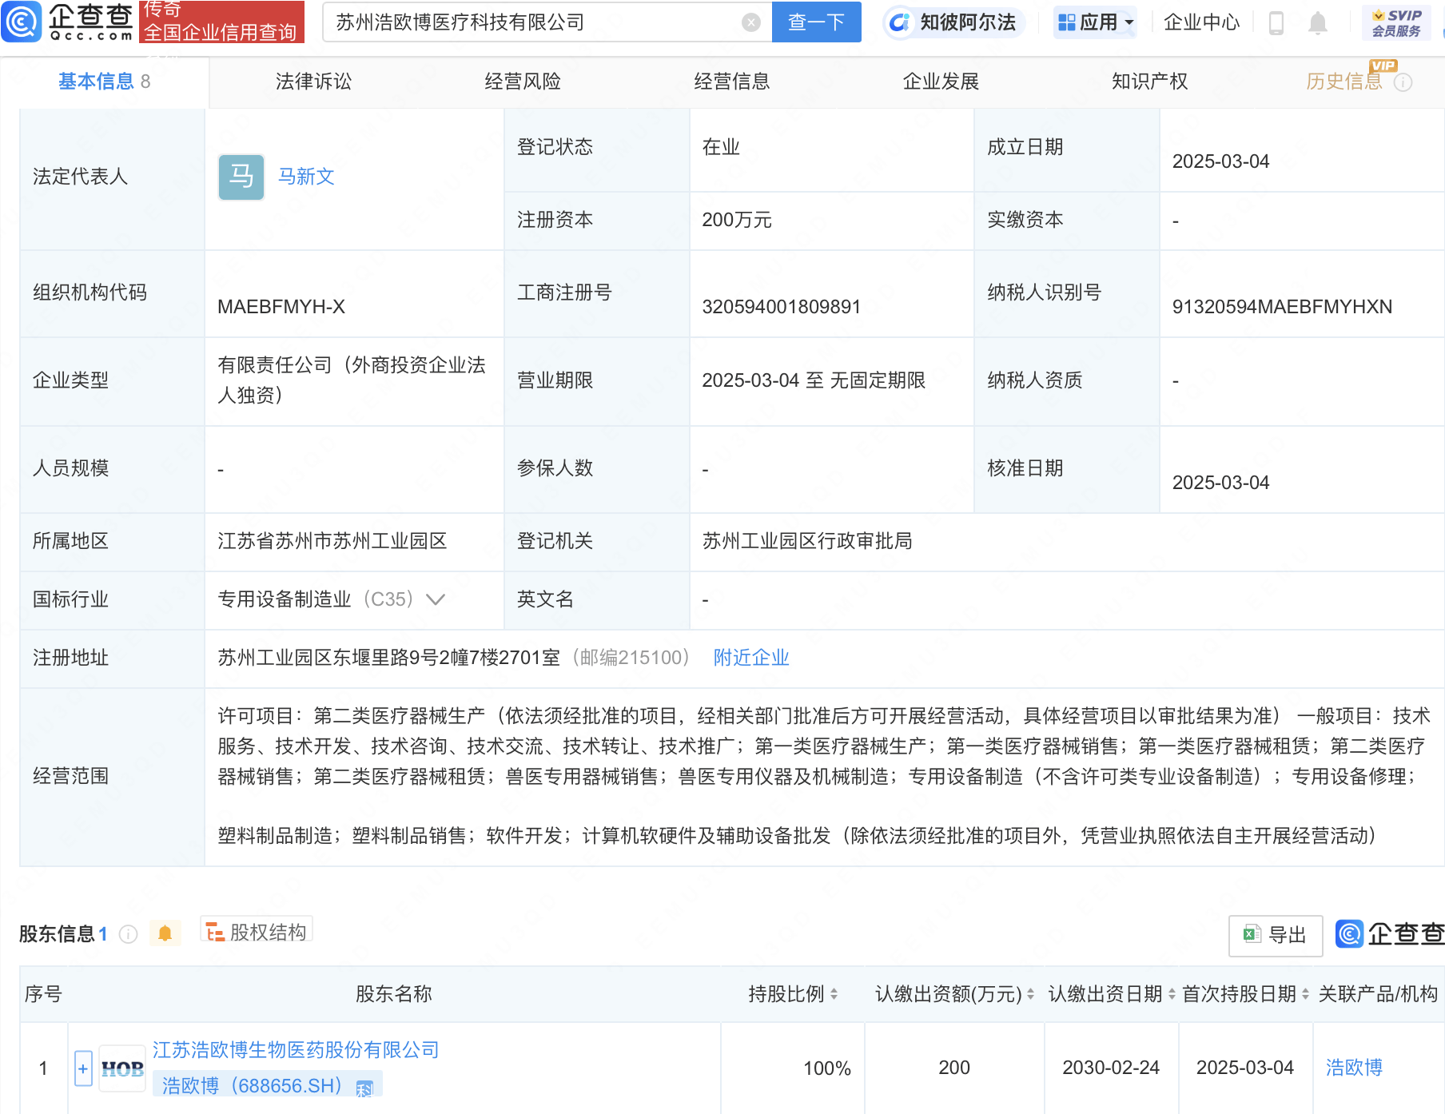The width and height of the screenshot is (1445, 1114).
Task: Sort by 持股比例 column
Action: (x=834, y=994)
